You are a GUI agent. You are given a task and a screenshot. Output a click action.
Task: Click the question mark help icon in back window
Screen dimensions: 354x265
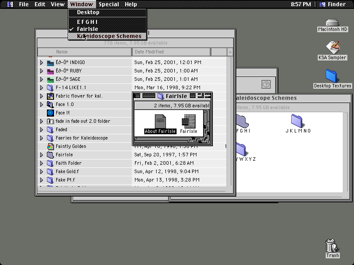[266, 84]
